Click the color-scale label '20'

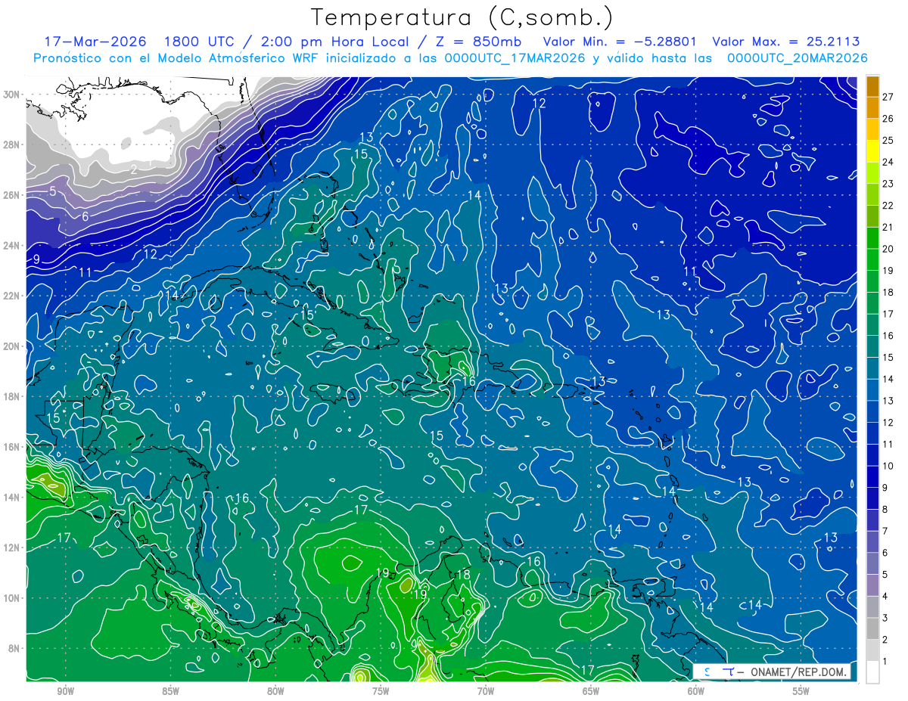coord(888,249)
